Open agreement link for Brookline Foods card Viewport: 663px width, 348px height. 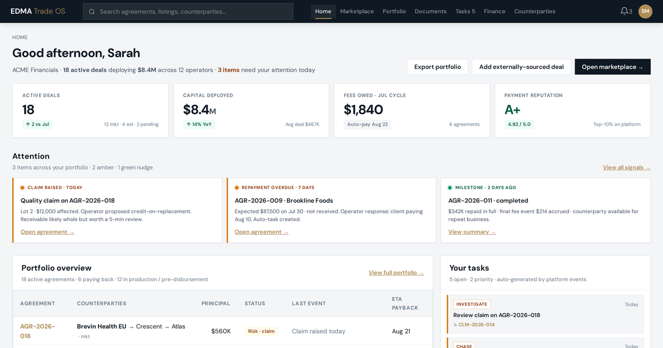[261, 232]
